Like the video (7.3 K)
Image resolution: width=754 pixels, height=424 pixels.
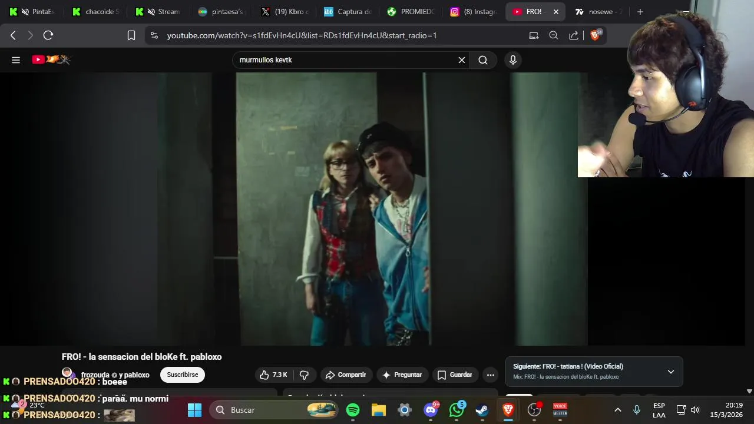point(273,375)
